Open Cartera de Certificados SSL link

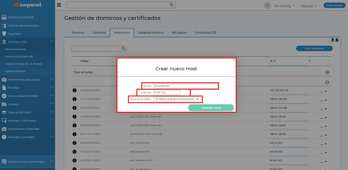[x=19, y=57]
